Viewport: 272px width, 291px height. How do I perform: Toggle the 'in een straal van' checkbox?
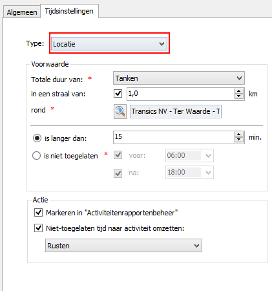point(118,94)
